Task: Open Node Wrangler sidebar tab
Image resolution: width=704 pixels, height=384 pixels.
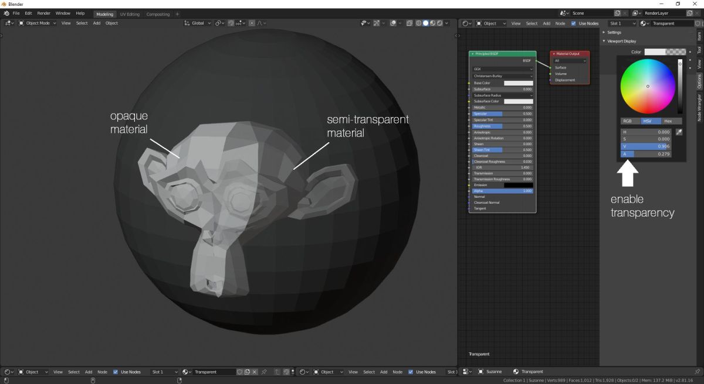Action: (699, 107)
